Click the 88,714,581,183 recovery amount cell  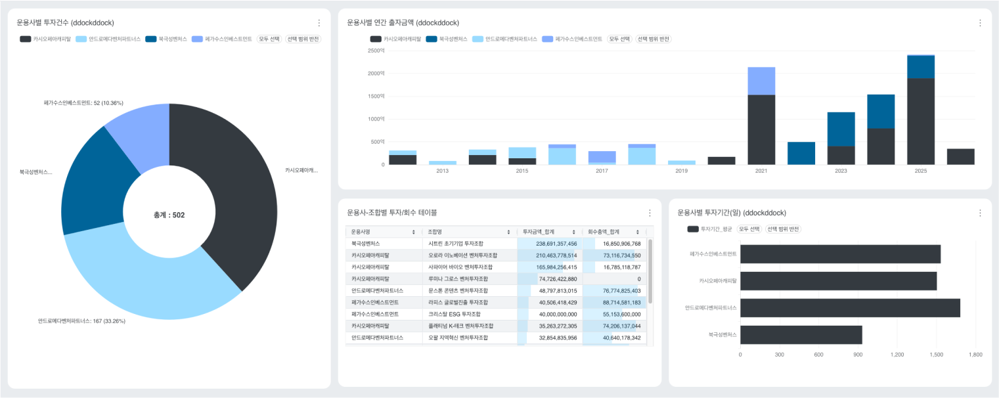[613, 302]
